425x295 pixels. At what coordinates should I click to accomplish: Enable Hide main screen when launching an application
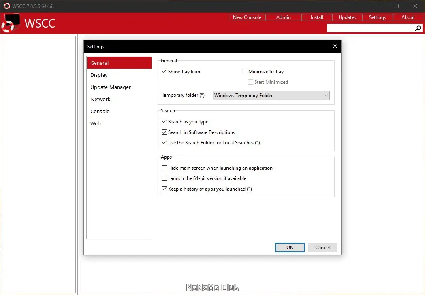[x=164, y=168]
